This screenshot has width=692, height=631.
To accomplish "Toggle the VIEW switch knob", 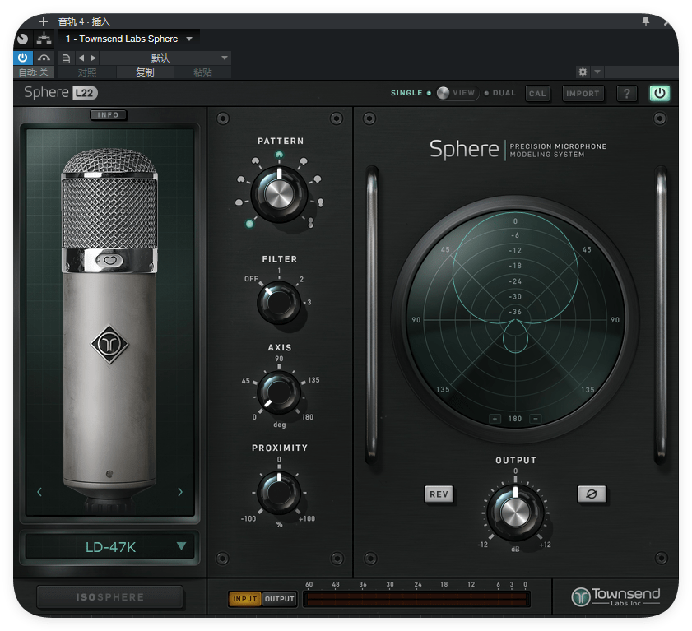I will point(443,93).
